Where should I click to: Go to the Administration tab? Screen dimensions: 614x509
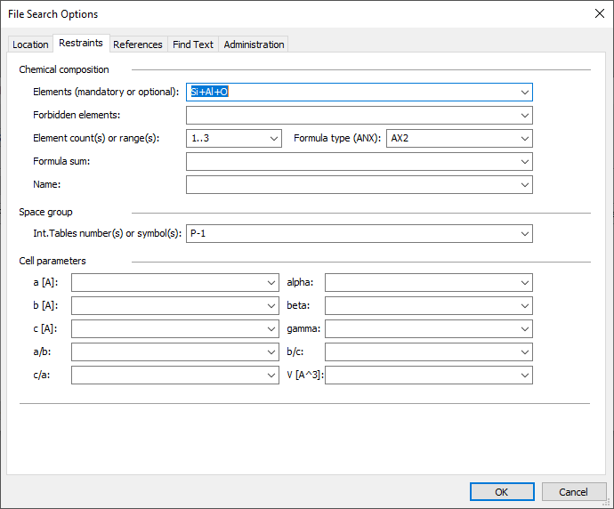[254, 44]
